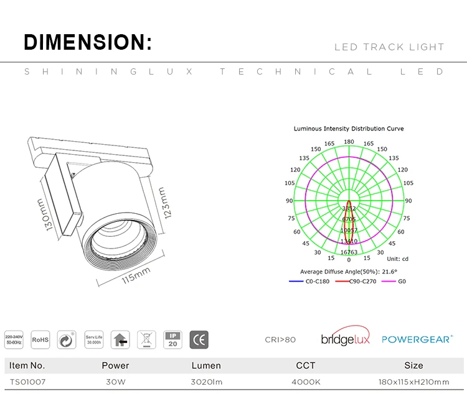The width and height of the screenshot is (467, 417).
Task: Click the indoor use house icon
Action: coord(120,340)
